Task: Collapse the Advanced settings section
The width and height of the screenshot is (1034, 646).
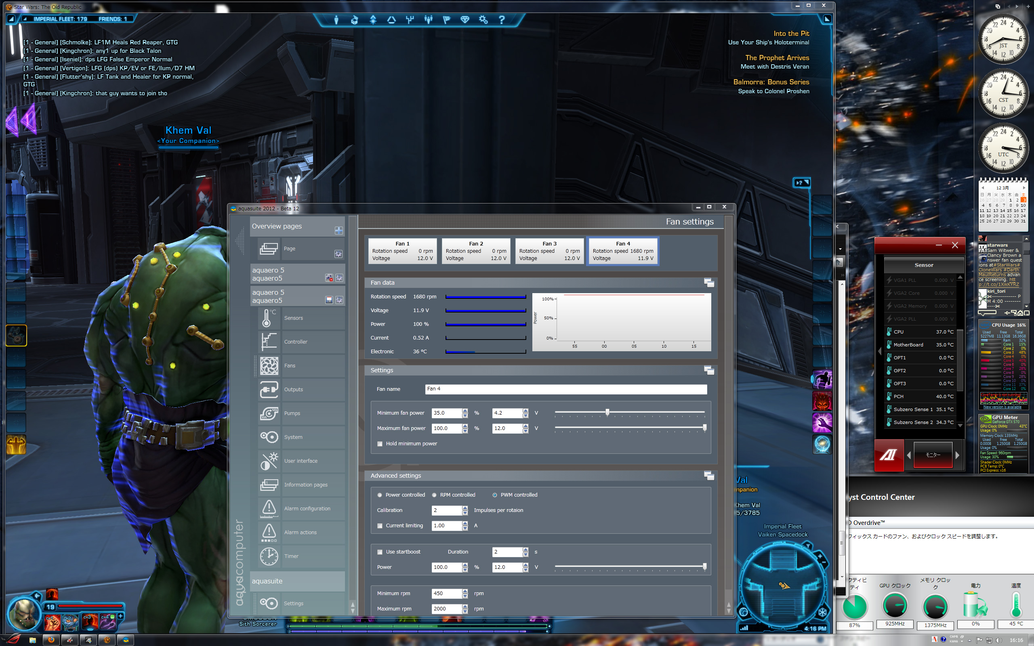Action: point(709,476)
